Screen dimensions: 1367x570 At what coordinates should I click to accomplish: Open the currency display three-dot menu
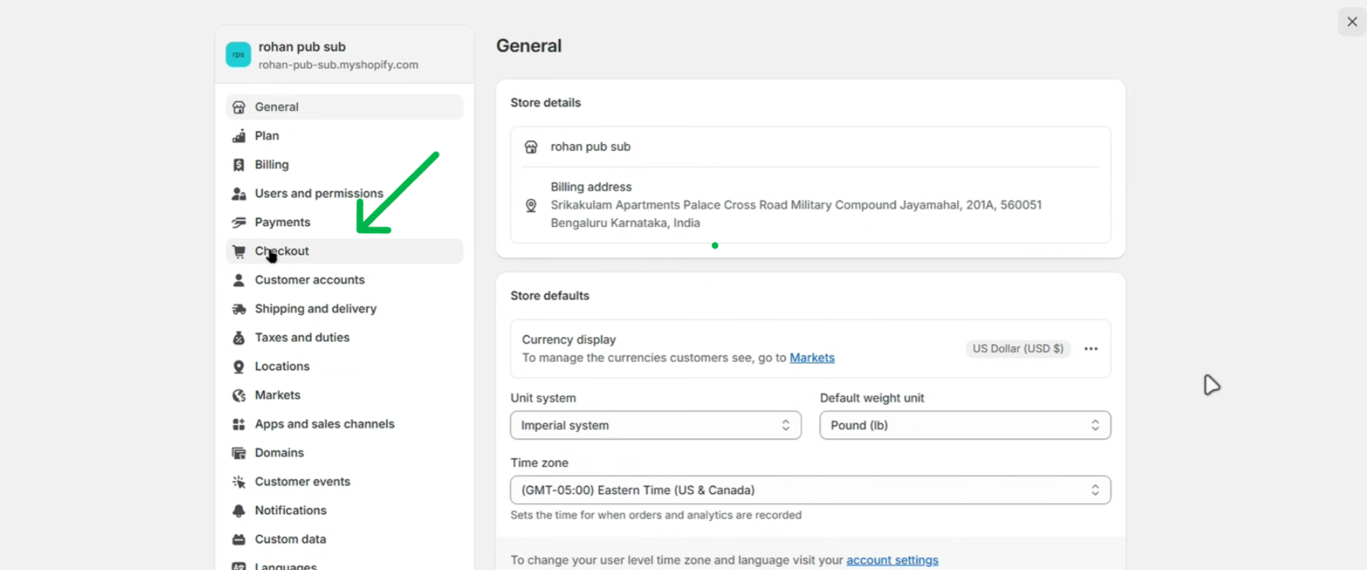pos(1090,348)
